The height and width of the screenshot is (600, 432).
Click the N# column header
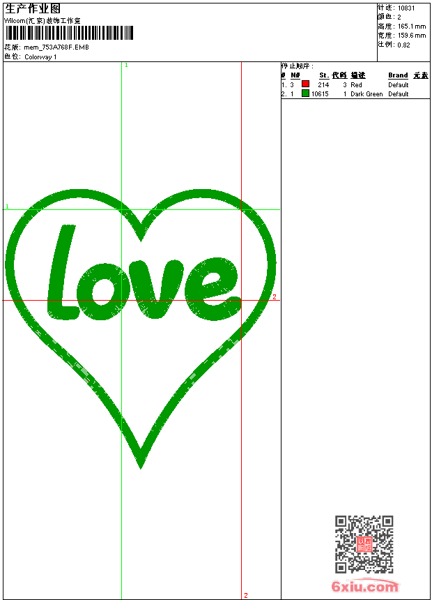tap(295, 75)
